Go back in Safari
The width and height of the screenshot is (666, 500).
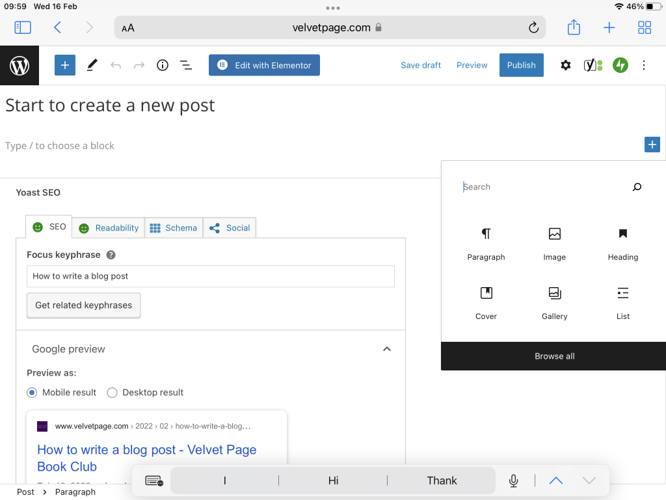click(x=58, y=27)
